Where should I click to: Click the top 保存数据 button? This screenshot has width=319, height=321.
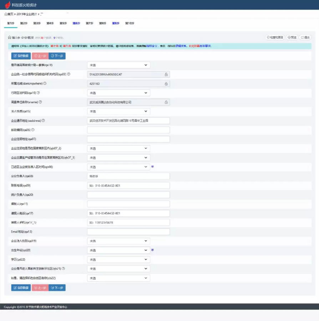21,56
